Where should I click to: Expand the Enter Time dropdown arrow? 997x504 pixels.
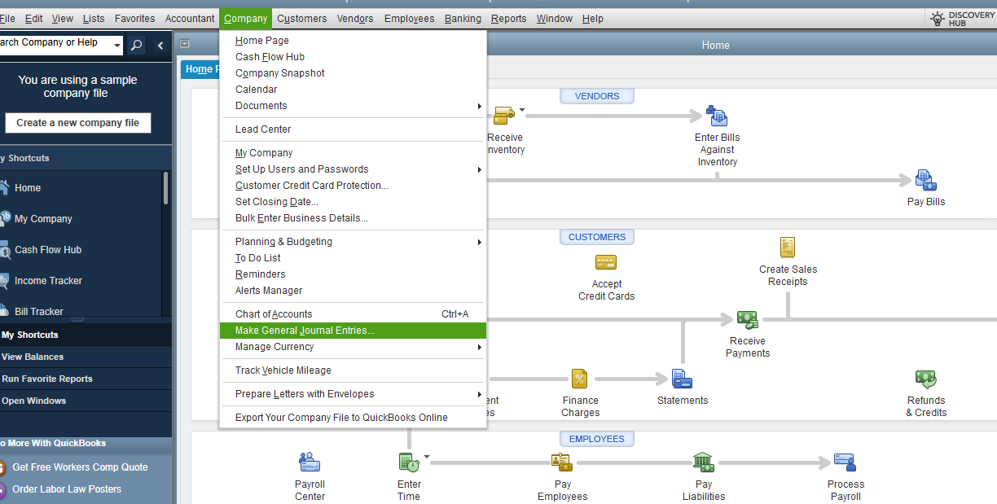tap(426, 456)
